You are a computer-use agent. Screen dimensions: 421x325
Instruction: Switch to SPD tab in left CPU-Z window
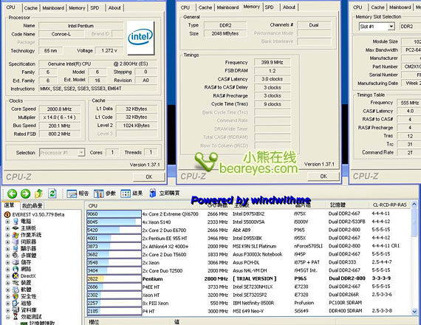click(95, 8)
